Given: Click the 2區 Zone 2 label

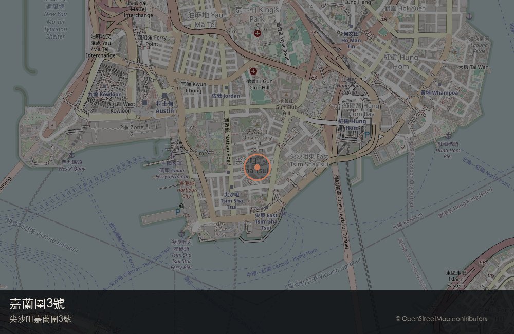Looking at the screenshot, I should pyautogui.click(x=132, y=131).
